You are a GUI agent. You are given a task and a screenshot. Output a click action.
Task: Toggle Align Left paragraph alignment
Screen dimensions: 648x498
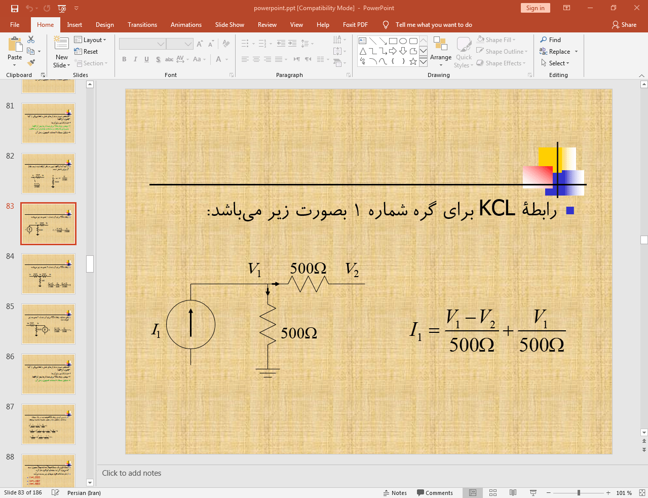245,59
